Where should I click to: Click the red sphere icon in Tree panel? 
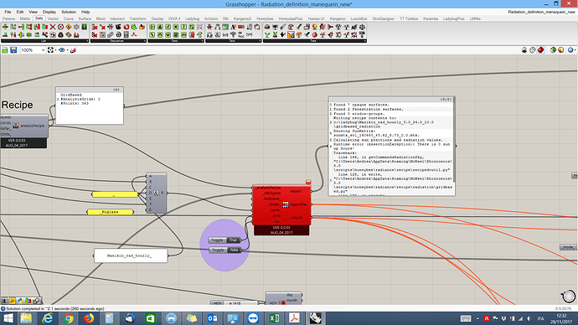(314, 34)
